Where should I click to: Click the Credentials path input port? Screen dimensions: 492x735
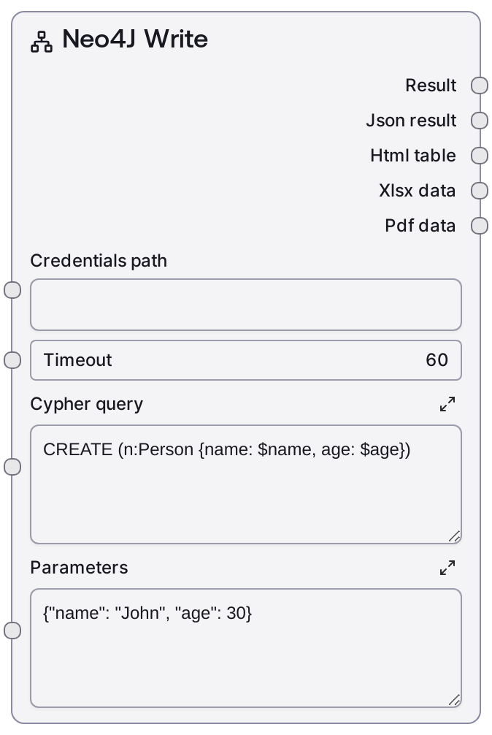click(x=12, y=290)
